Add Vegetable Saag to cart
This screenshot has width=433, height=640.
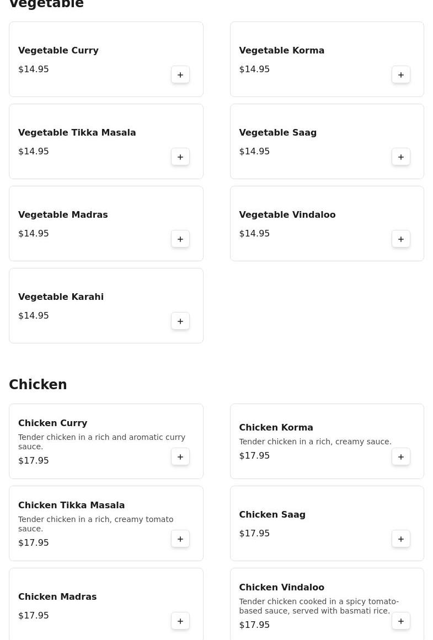400,157
